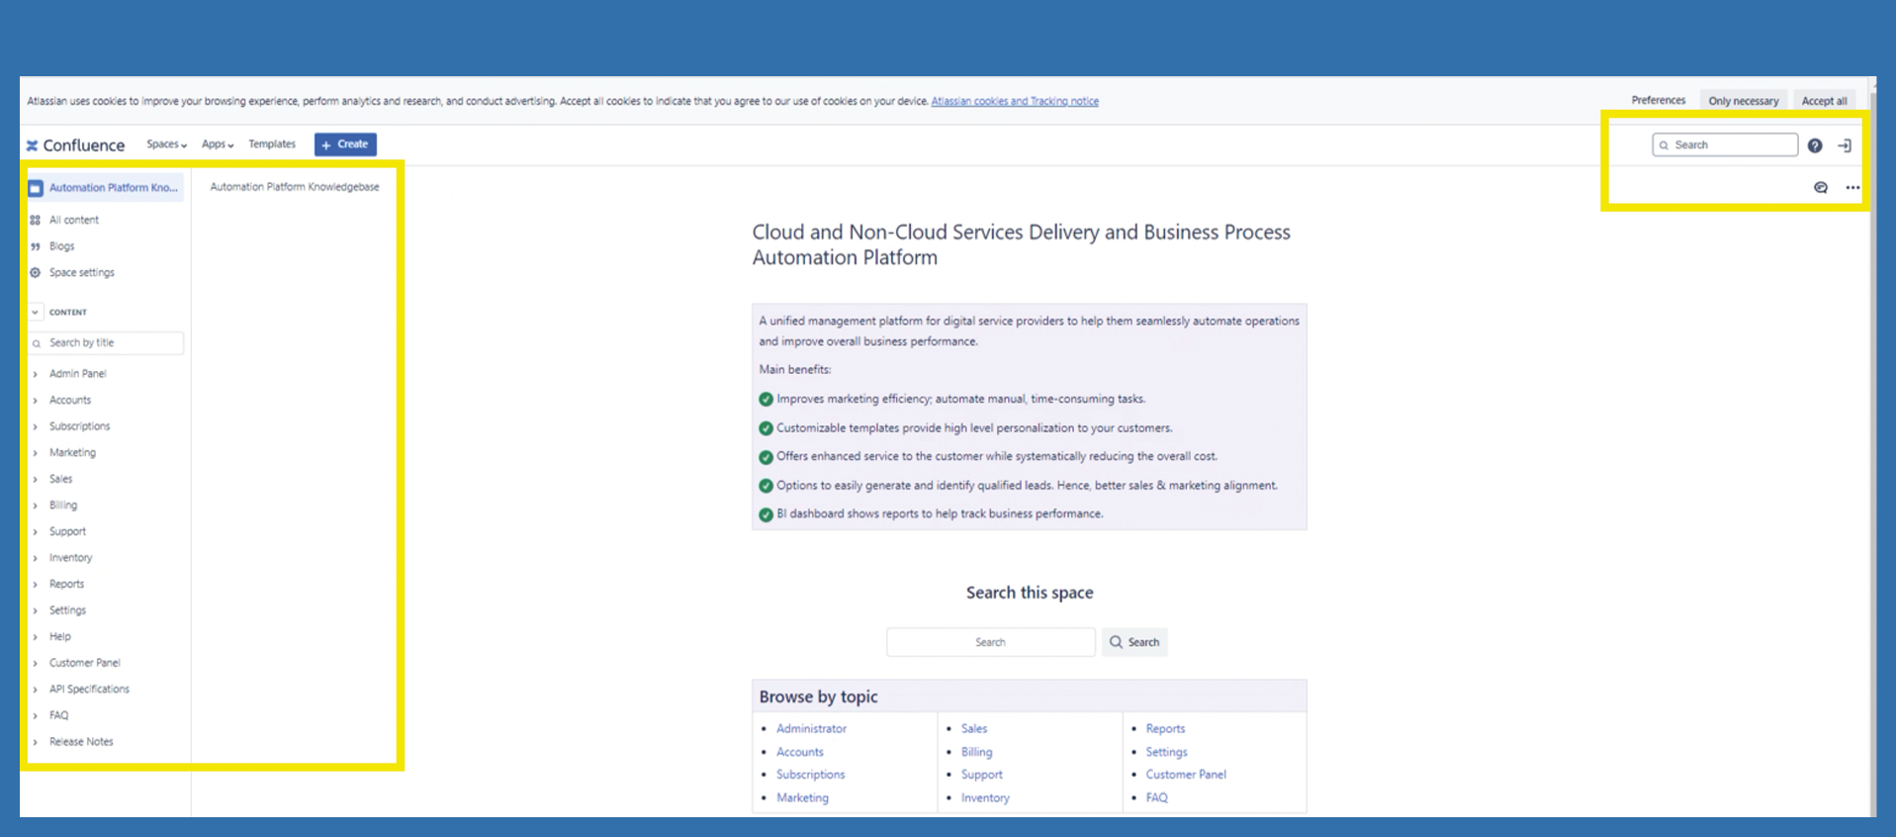Click the log in arrow icon
Screen dimensions: 1896x837
tap(1845, 145)
